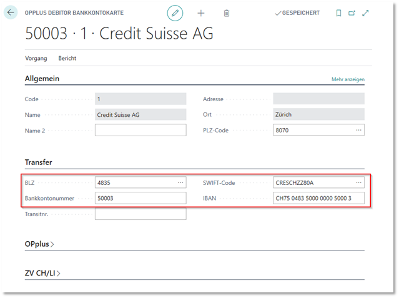Screen dimensions: 399x298
Task: Click the OPPLUS DEBITOR BANKKONTOKARTE caption
Action: (x=74, y=12)
